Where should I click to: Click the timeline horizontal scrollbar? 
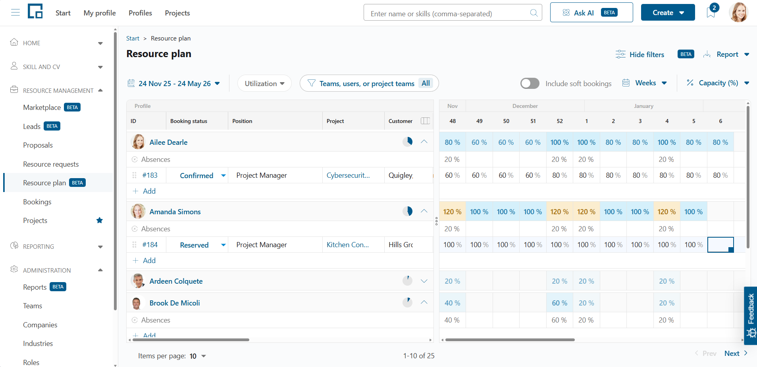(510, 340)
